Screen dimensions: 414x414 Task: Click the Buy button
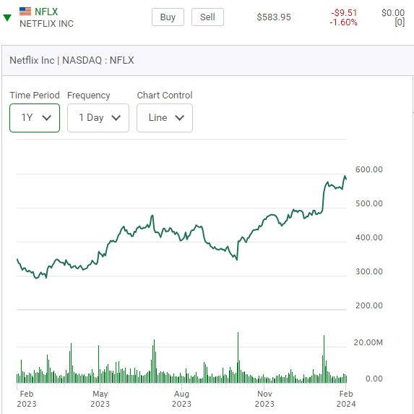(x=168, y=17)
